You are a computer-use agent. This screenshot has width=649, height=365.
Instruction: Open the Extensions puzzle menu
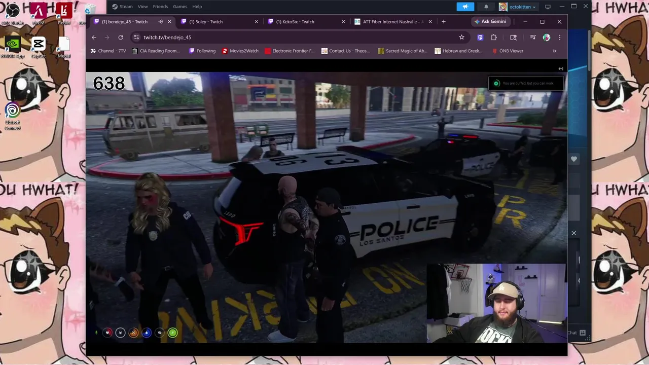tap(493, 38)
